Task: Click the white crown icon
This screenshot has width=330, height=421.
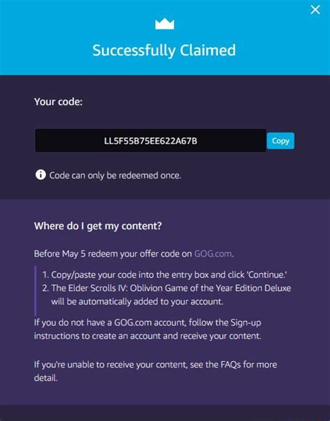Action: 164,24
